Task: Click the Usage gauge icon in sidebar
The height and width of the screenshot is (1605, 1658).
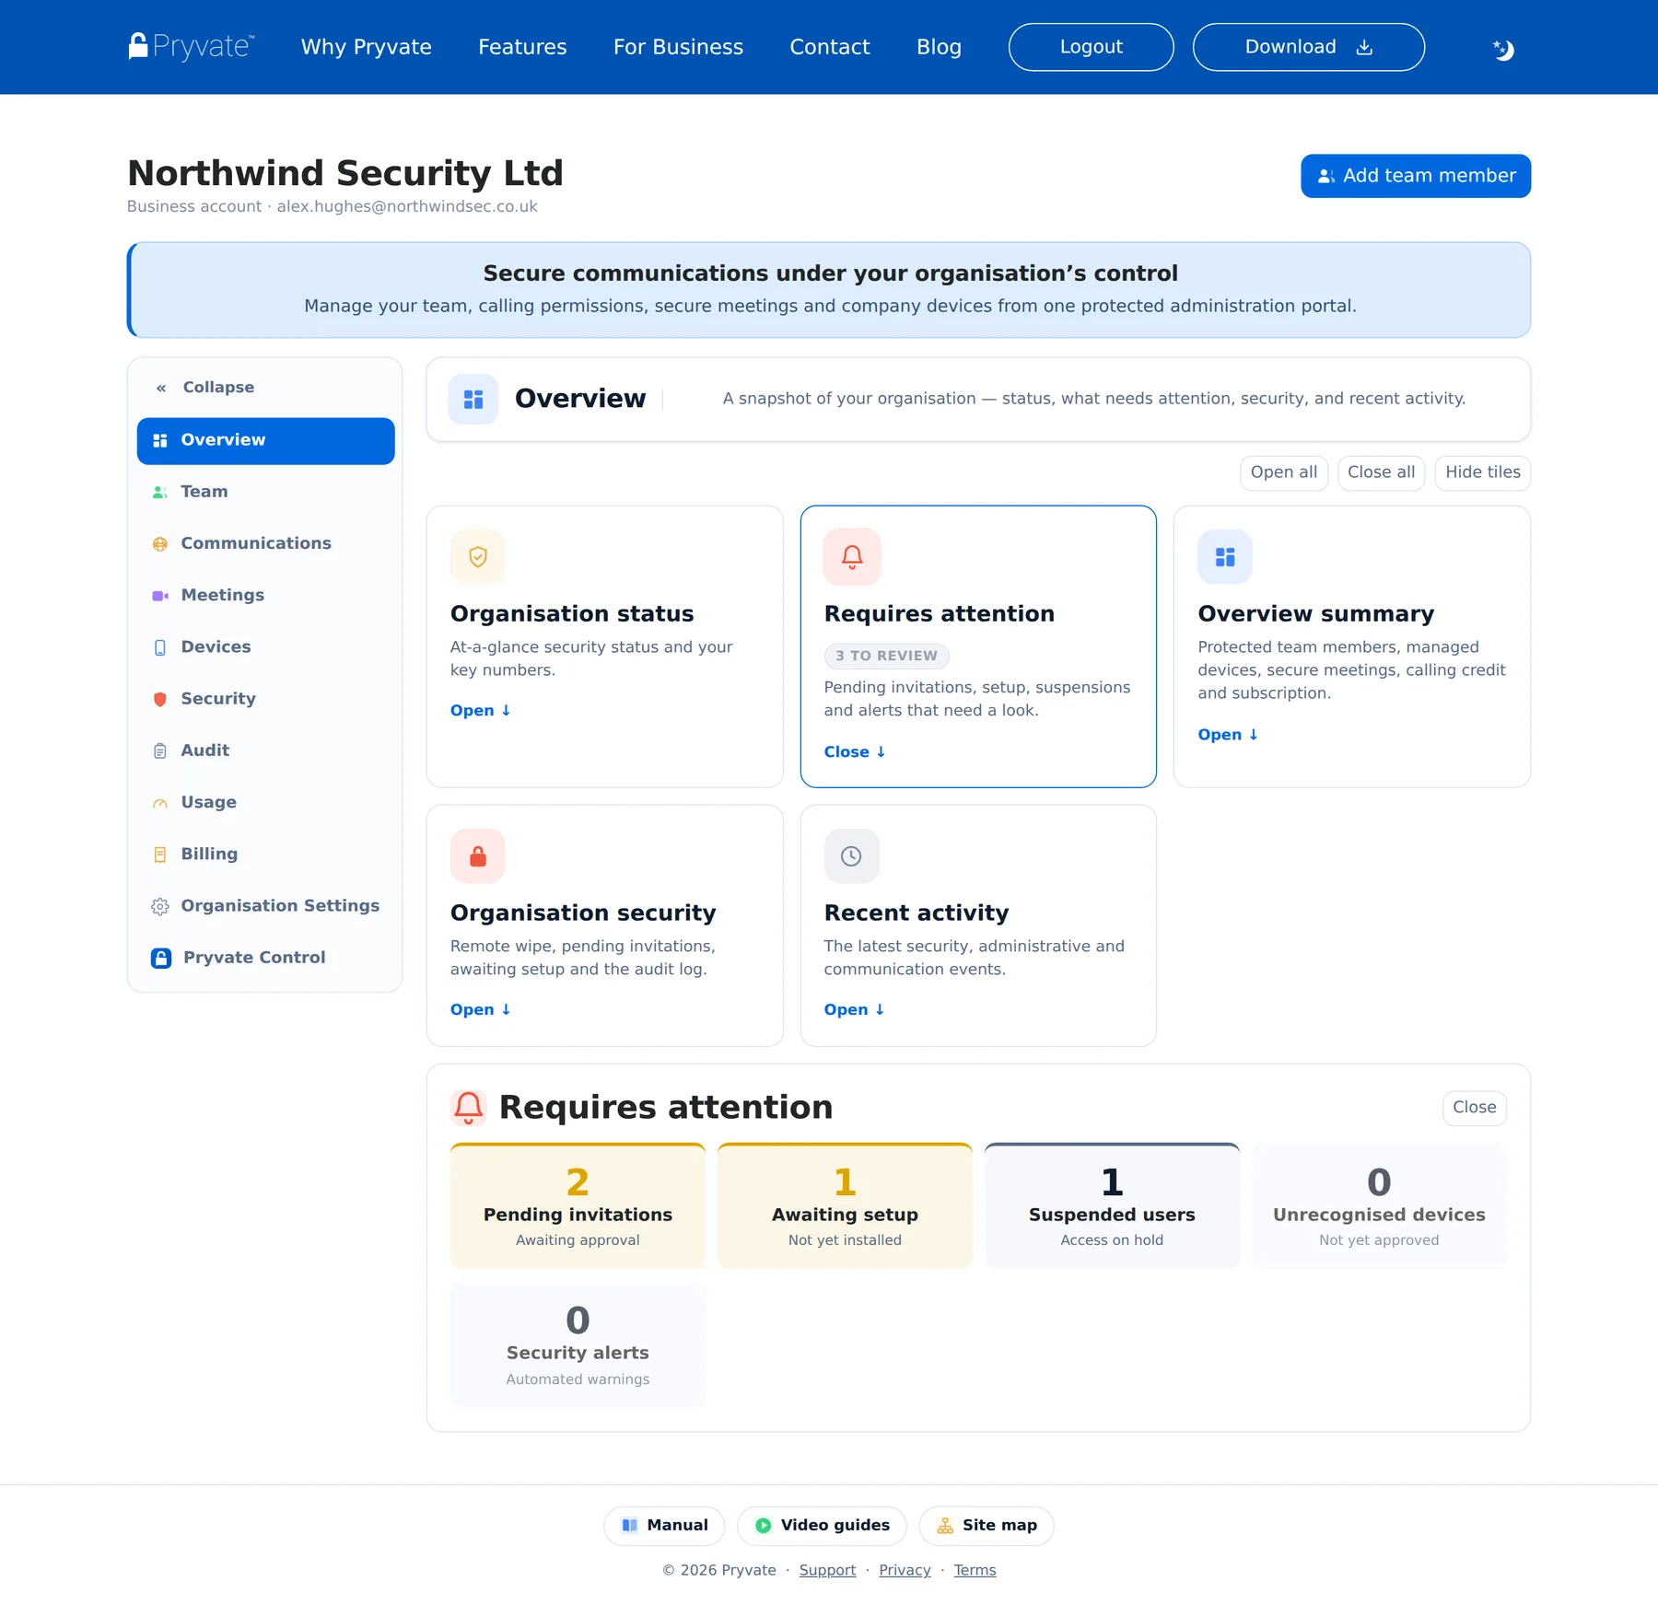Action: pyautogui.click(x=159, y=803)
